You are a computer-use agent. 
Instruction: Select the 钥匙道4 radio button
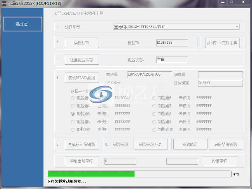click(72, 122)
